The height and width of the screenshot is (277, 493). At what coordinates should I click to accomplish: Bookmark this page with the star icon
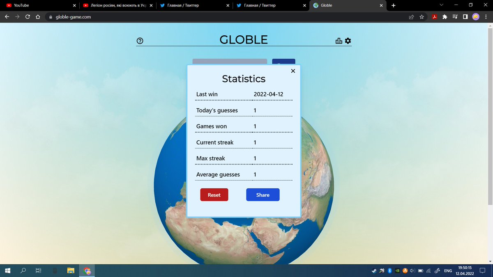click(422, 17)
